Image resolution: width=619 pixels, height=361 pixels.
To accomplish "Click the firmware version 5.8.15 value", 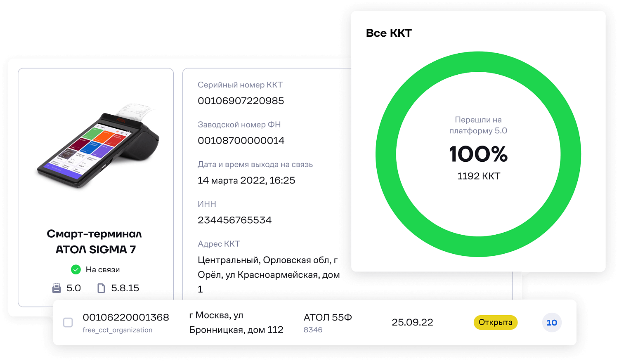I will point(125,288).
